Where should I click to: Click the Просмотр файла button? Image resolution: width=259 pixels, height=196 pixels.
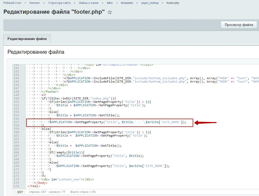coord(239,25)
